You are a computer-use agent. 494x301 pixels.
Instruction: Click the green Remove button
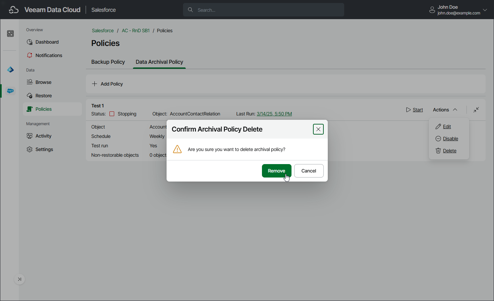(x=277, y=171)
